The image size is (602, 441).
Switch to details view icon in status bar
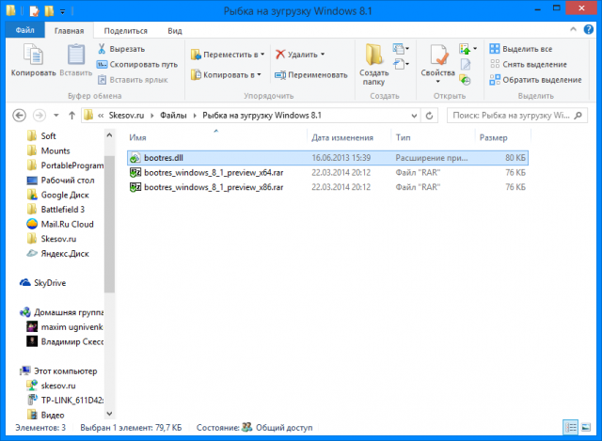point(571,427)
